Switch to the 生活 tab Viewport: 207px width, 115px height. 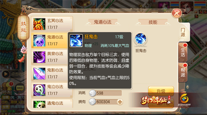pos(183,52)
